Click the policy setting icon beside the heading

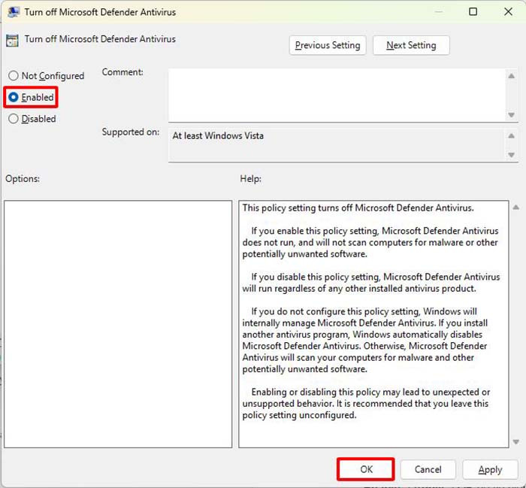pyautogui.click(x=12, y=41)
